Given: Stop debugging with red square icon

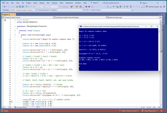Looking at the screenshot, I should [x=89, y=7].
